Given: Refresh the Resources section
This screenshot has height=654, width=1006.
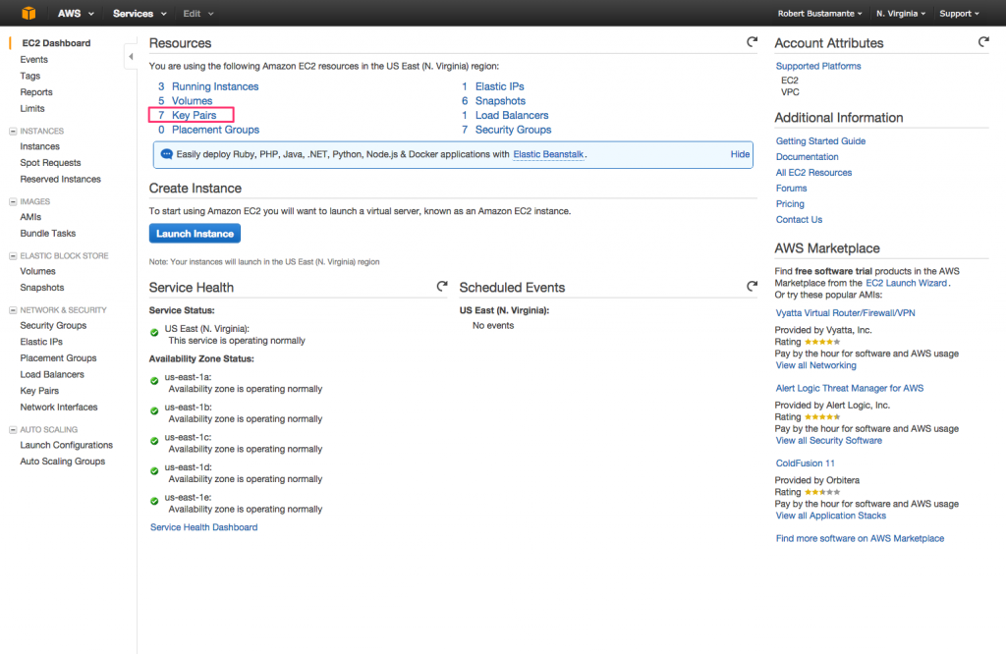Looking at the screenshot, I should [752, 41].
